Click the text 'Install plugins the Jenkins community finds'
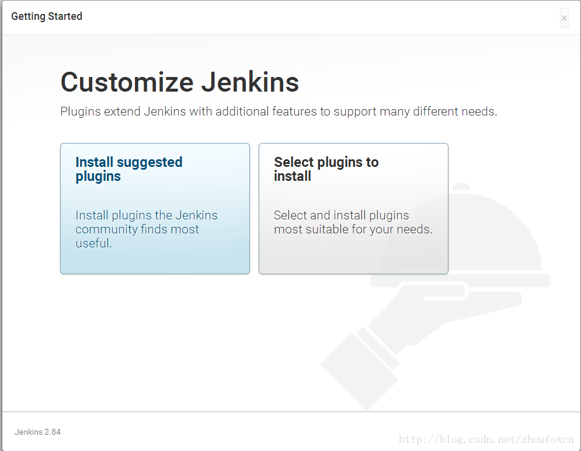This screenshot has width=581, height=451. [146, 222]
